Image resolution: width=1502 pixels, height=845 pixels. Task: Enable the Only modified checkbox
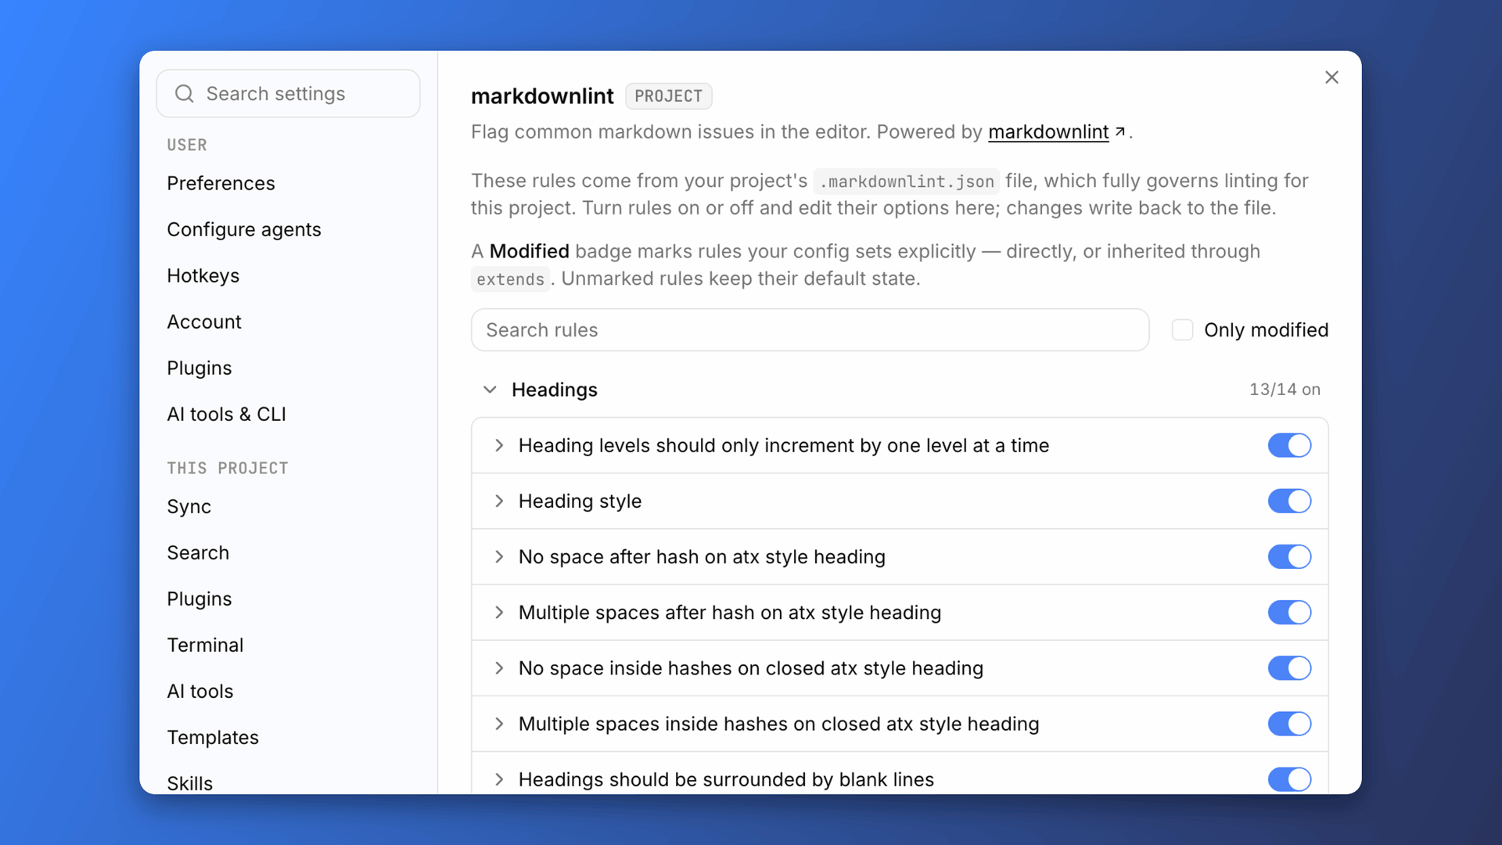click(x=1182, y=330)
